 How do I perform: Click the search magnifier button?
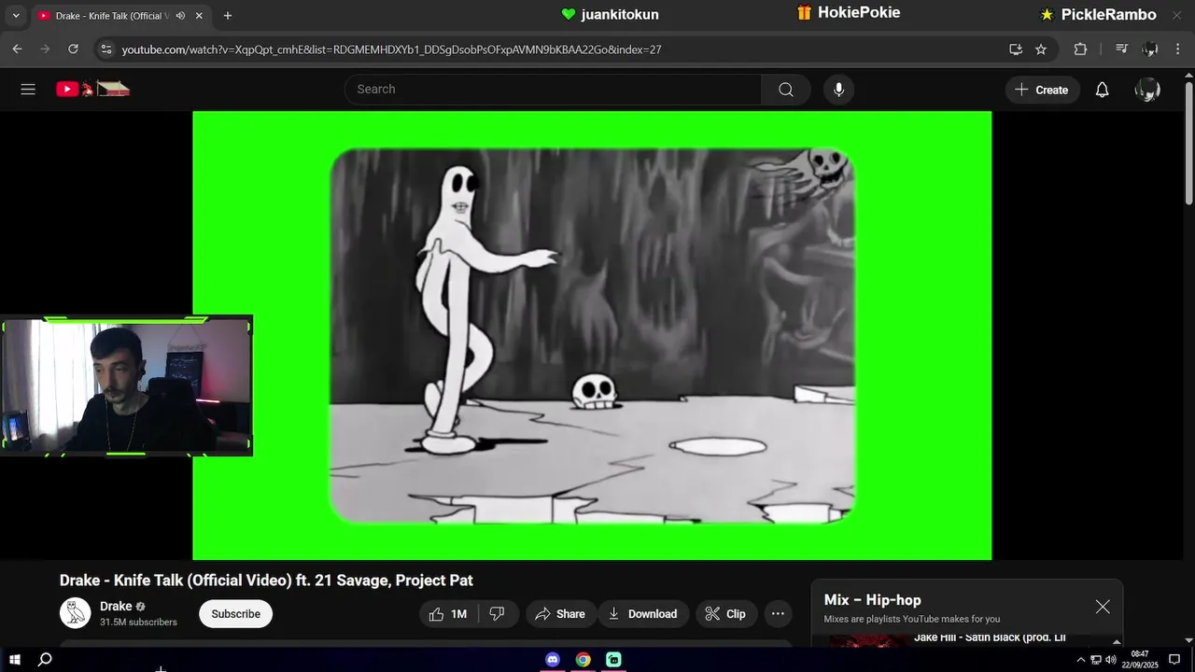point(786,90)
